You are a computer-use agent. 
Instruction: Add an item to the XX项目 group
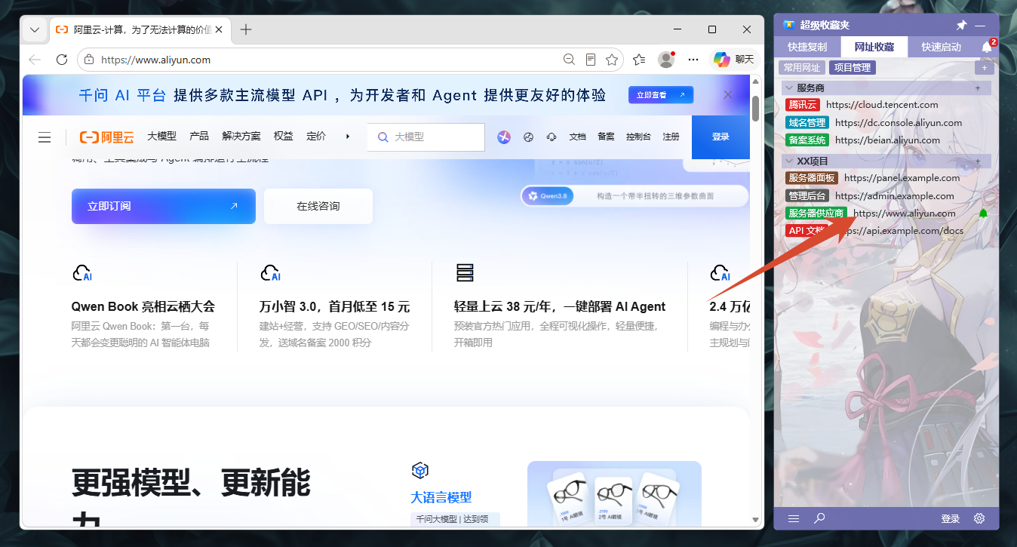pyautogui.click(x=978, y=161)
